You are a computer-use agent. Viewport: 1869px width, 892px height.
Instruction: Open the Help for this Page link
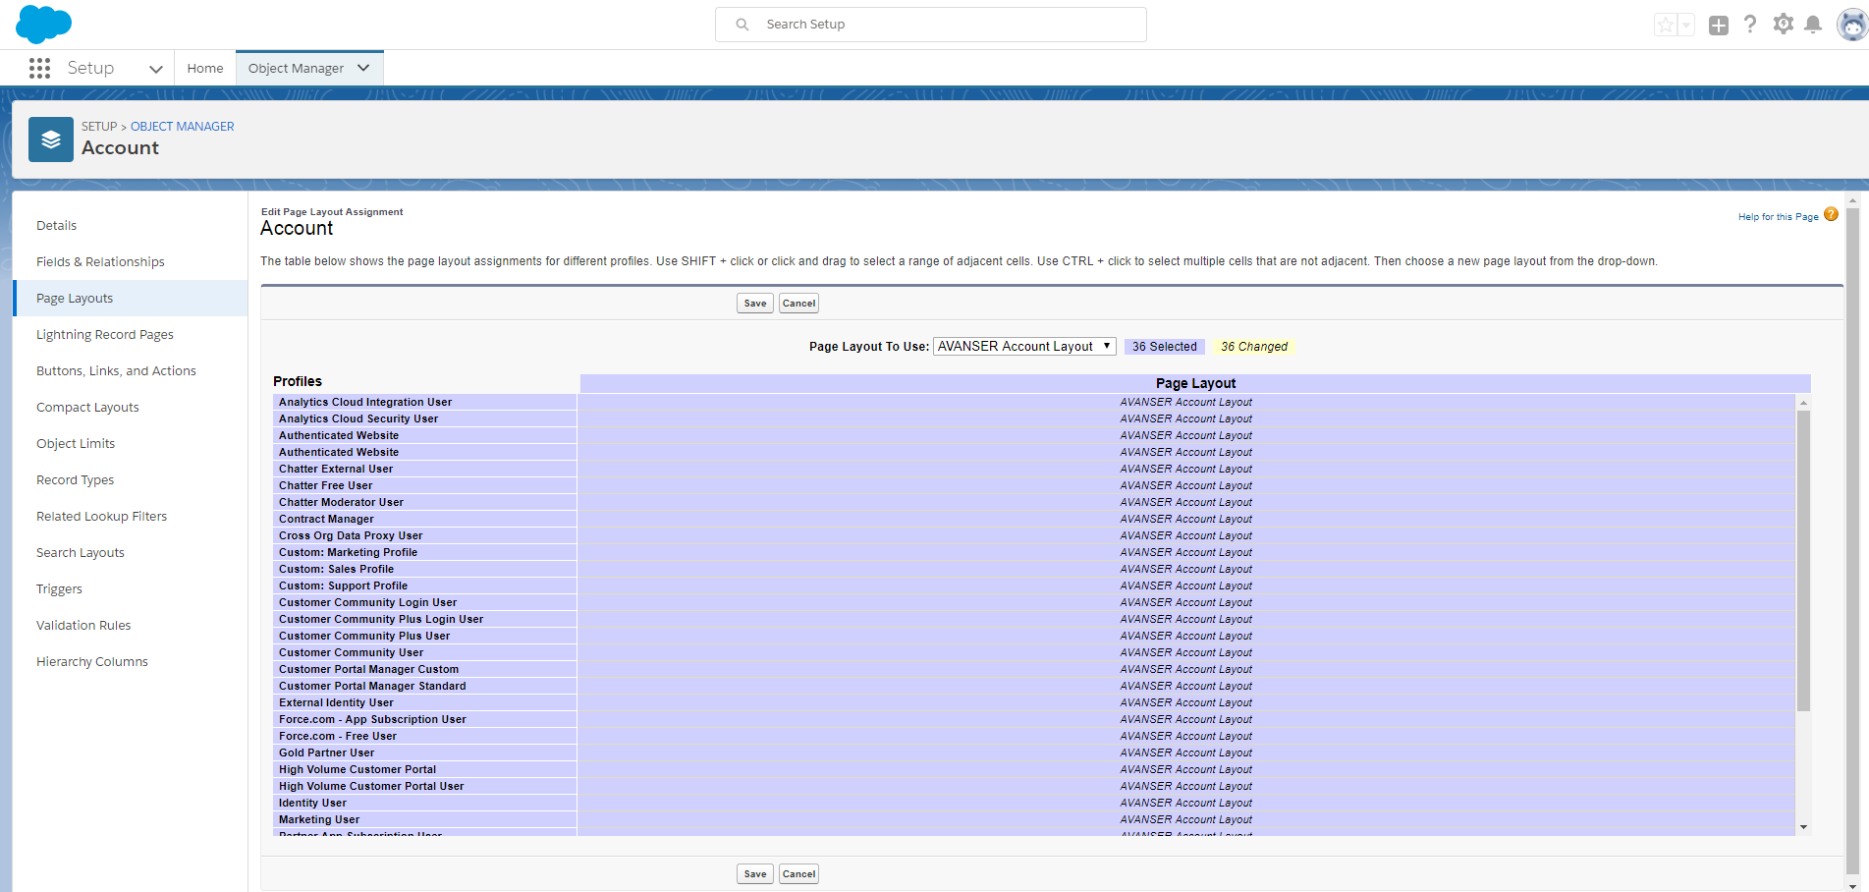1778,217
